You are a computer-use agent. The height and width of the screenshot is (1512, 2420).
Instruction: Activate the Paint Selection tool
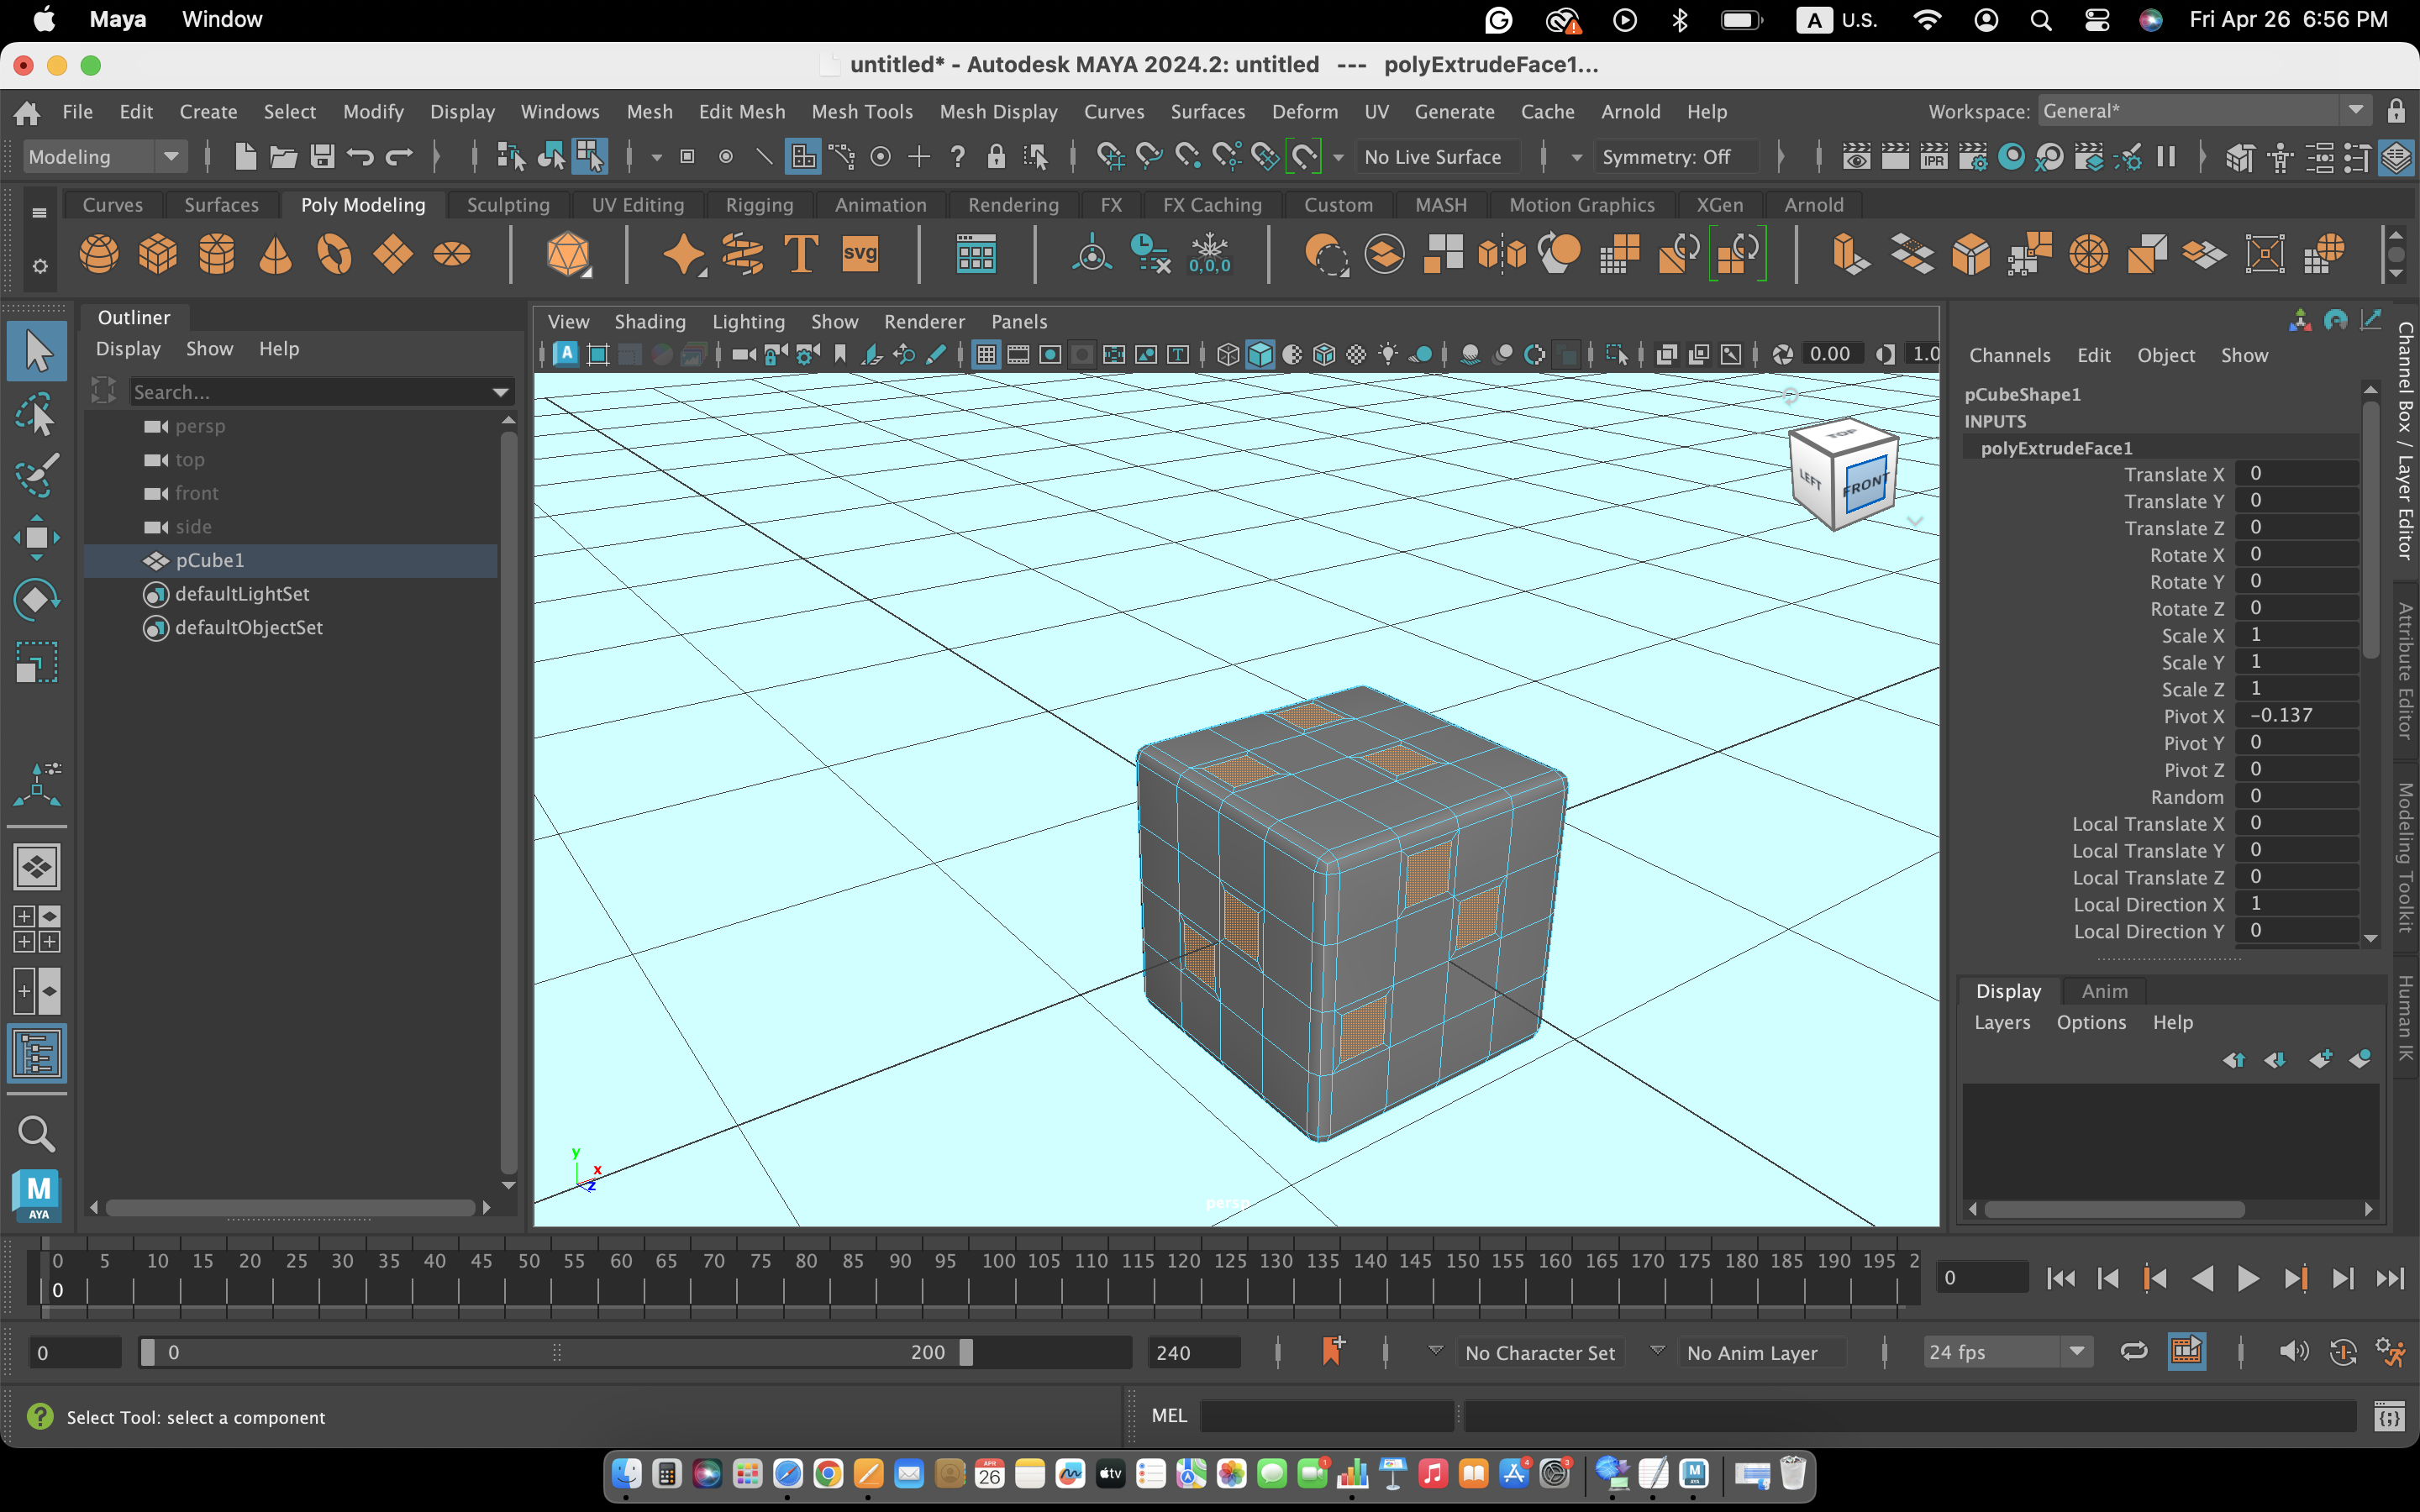[x=37, y=475]
